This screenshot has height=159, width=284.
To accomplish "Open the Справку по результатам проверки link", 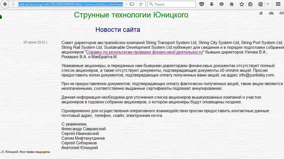I will point(144,52).
